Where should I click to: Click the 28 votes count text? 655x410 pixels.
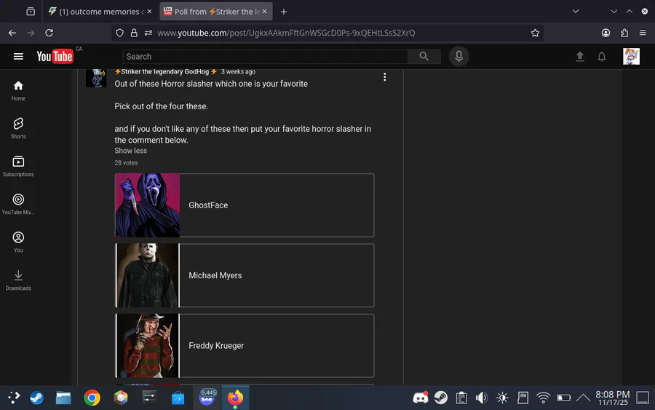click(x=126, y=162)
